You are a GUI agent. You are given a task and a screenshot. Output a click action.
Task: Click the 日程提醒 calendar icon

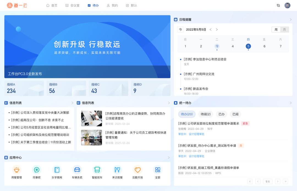point(175,19)
